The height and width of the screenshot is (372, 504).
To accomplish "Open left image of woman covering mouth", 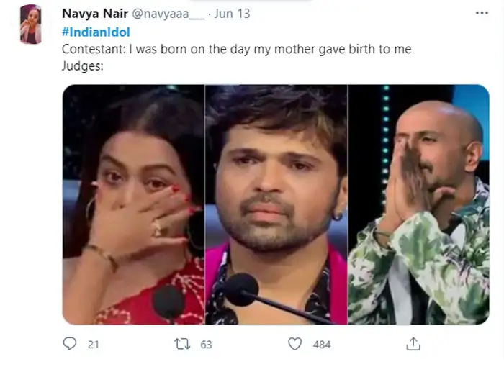I will click(x=133, y=204).
